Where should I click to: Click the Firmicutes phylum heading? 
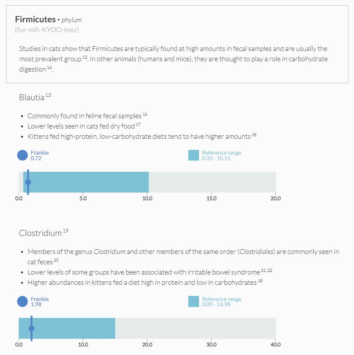pos(35,19)
